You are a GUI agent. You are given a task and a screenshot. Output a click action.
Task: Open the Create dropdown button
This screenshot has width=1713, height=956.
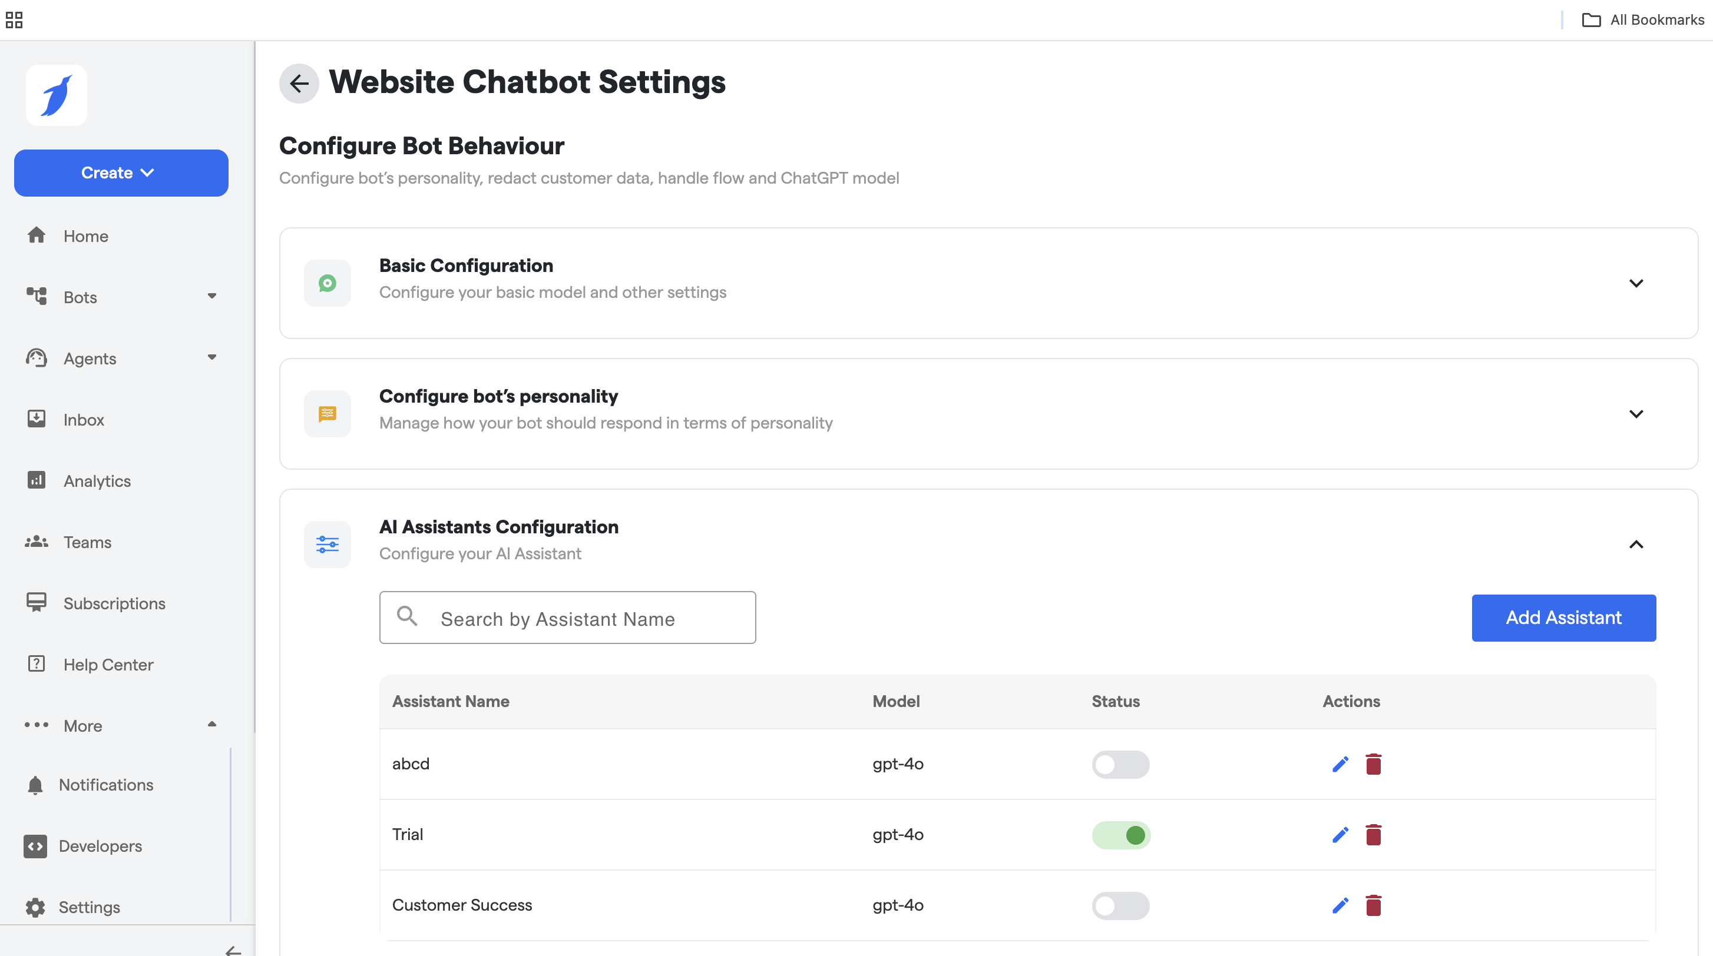[x=121, y=172]
